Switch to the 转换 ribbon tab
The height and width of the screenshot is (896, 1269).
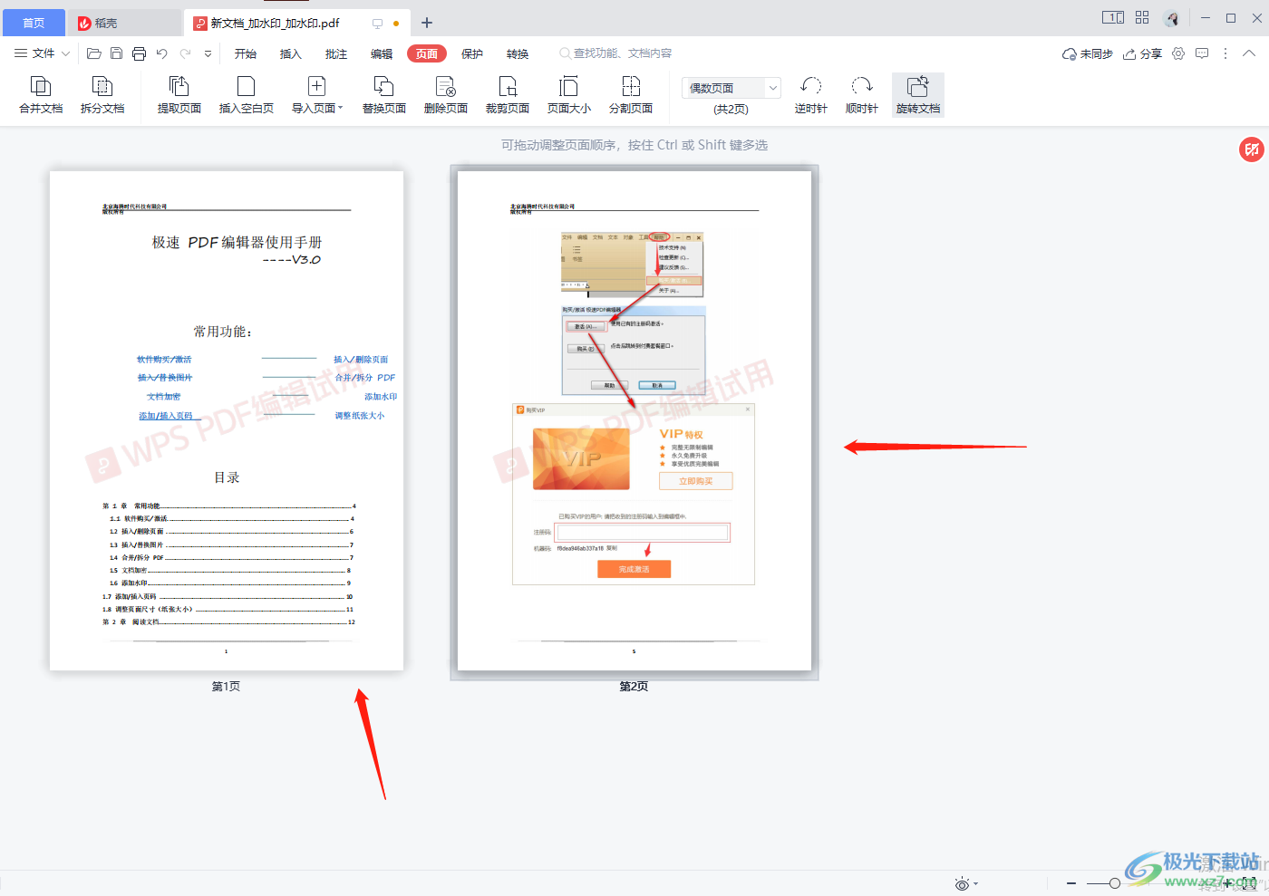click(x=518, y=54)
